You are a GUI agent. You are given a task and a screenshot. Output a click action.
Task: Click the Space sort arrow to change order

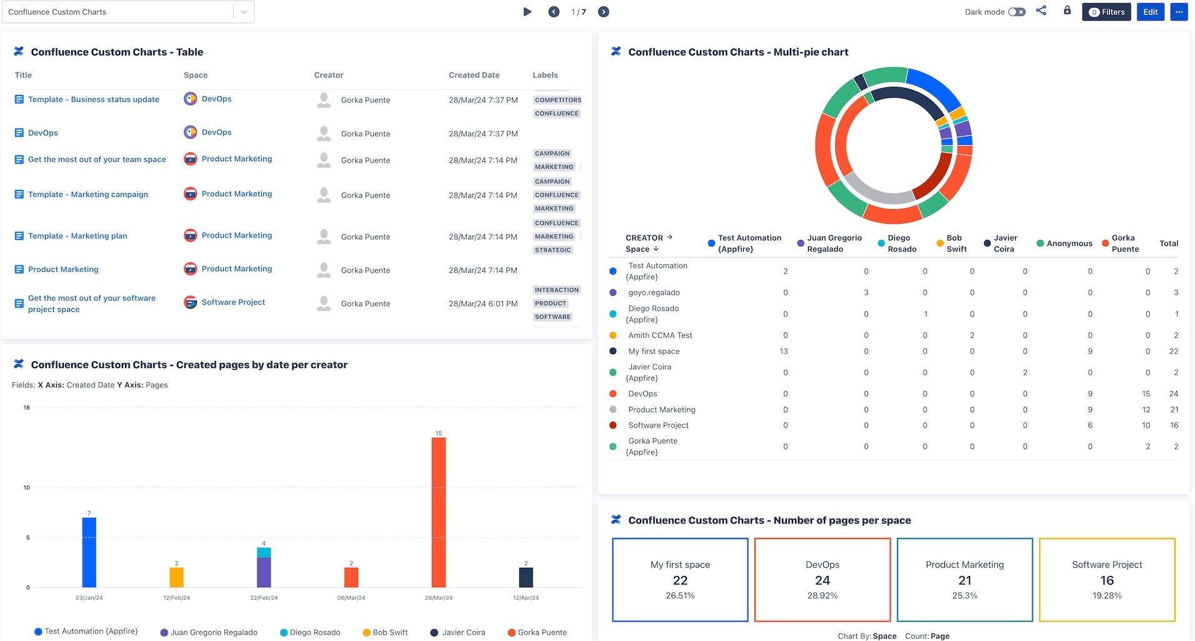(x=656, y=249)
